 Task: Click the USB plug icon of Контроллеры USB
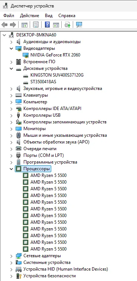18,115
